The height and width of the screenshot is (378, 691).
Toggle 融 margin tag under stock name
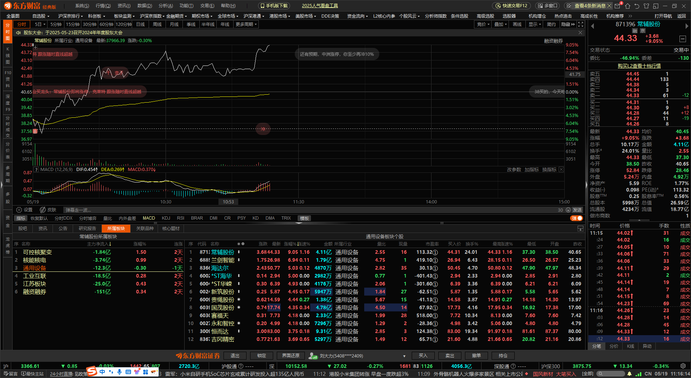[635, 31]
